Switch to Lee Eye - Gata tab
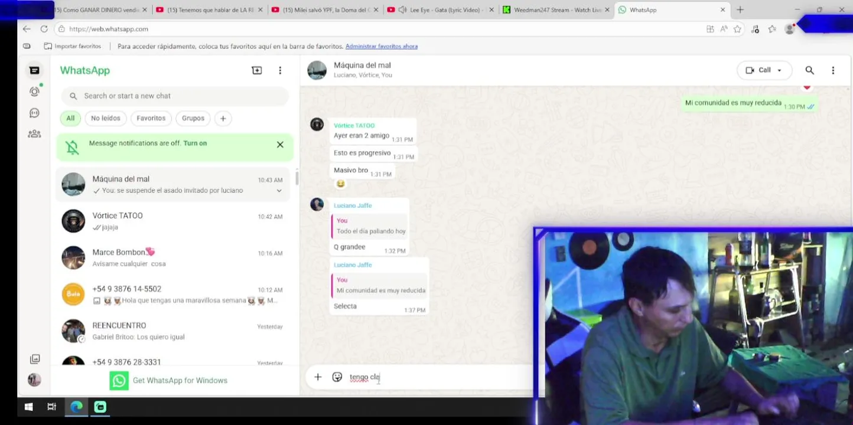The width and height of the screenshot is (853, 425). [x=440, y=9]
